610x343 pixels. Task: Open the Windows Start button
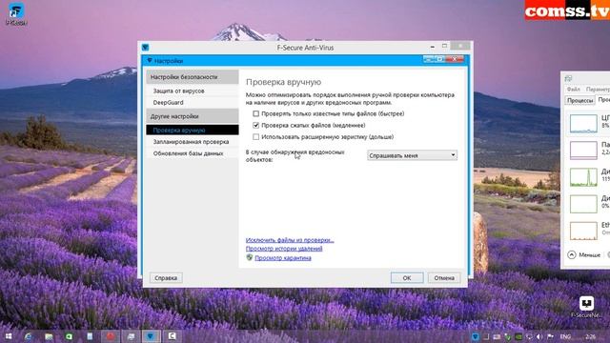click(x=8, y=336)
